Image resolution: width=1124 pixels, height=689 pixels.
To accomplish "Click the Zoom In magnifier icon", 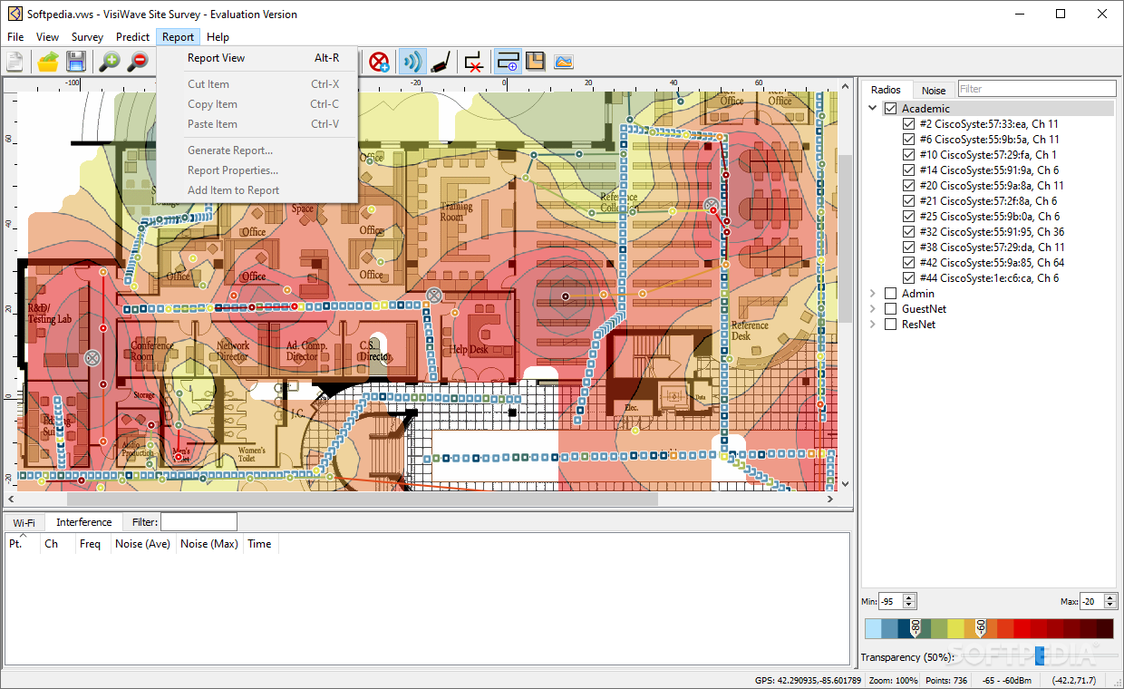I will pos(110,62).
